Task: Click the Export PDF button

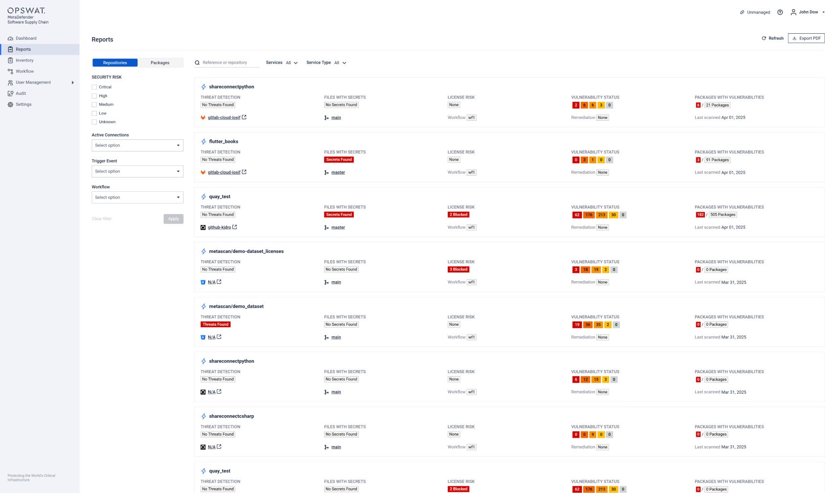Action: pyautogui.click(x=806, y=38)
